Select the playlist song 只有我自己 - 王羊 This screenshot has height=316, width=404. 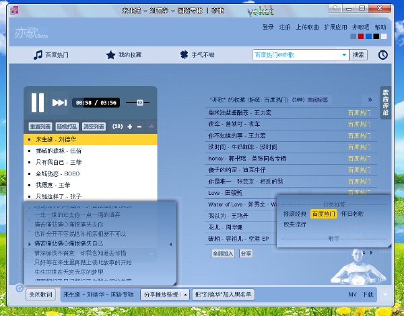pos(90,162)
